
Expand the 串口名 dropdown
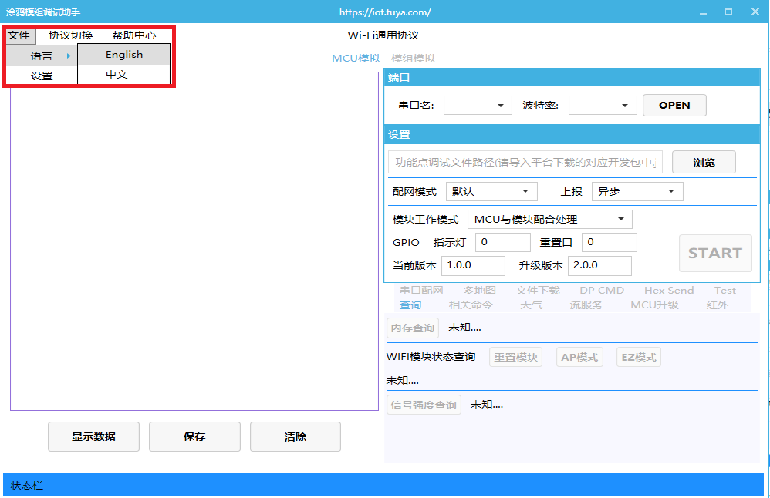(478, 106)
